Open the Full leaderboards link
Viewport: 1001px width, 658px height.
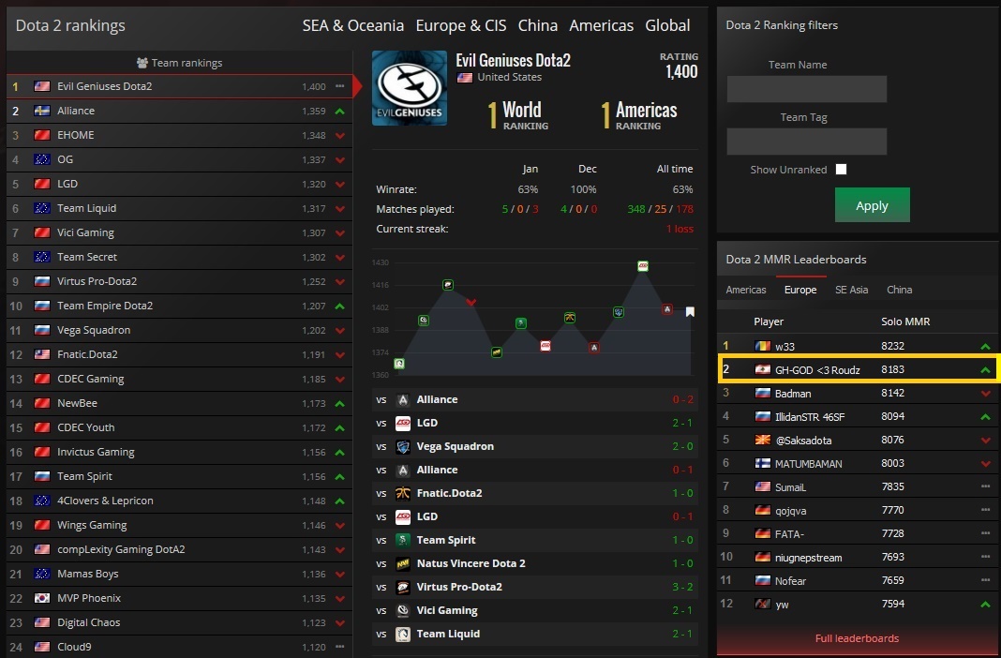(857, 637)
